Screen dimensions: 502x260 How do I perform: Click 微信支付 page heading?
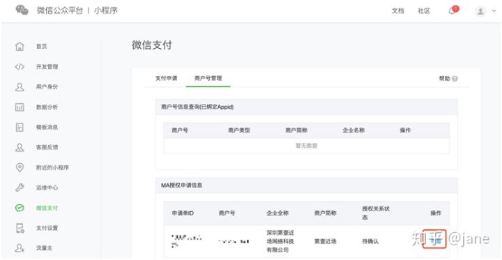click(x=152, y=45)
